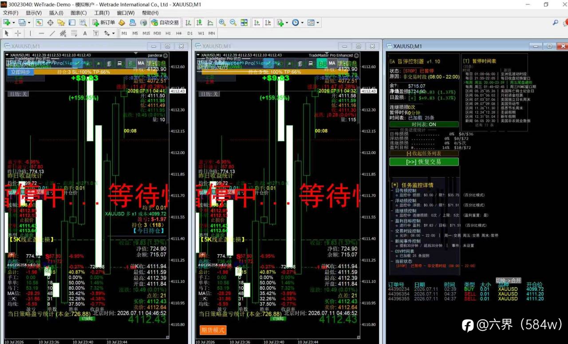Toggle the 时间表: ON schedule switch
Image resolution: width=568 pixels, height=344 pixels.
424,125
